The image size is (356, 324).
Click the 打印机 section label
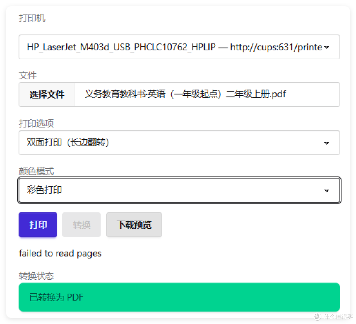pyautogui.click(x=32, y=18)
